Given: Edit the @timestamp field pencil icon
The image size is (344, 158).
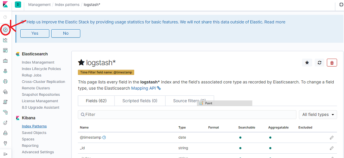Looking at the screenshot, I should (332, 138).
